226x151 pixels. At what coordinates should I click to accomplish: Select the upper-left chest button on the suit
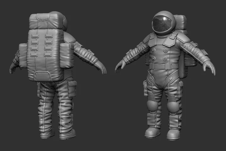coord(154,50)
